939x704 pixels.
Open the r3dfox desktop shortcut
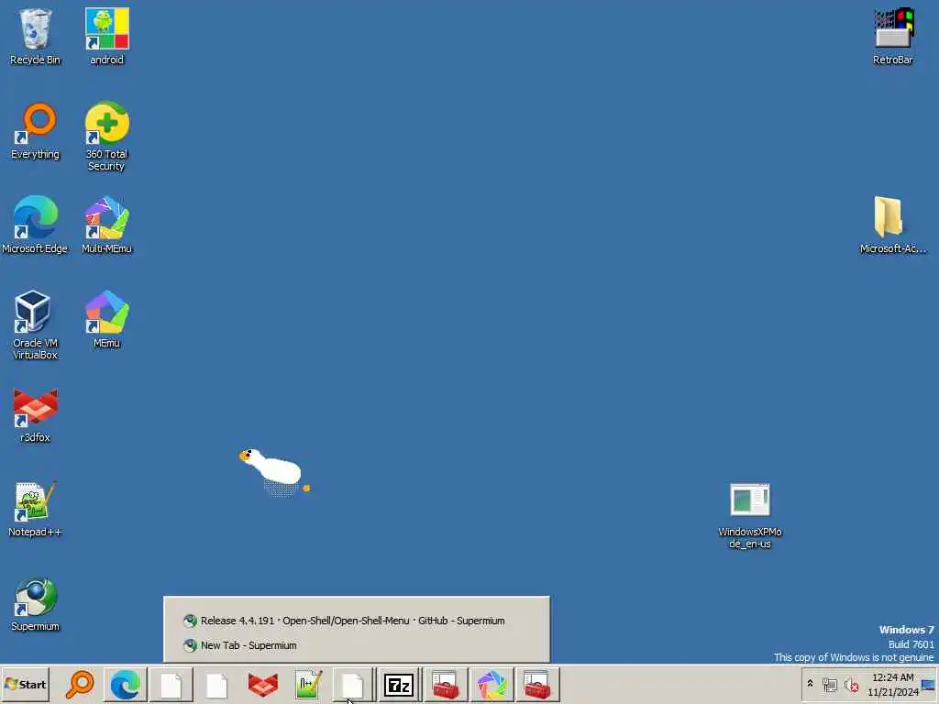(35, 414)
